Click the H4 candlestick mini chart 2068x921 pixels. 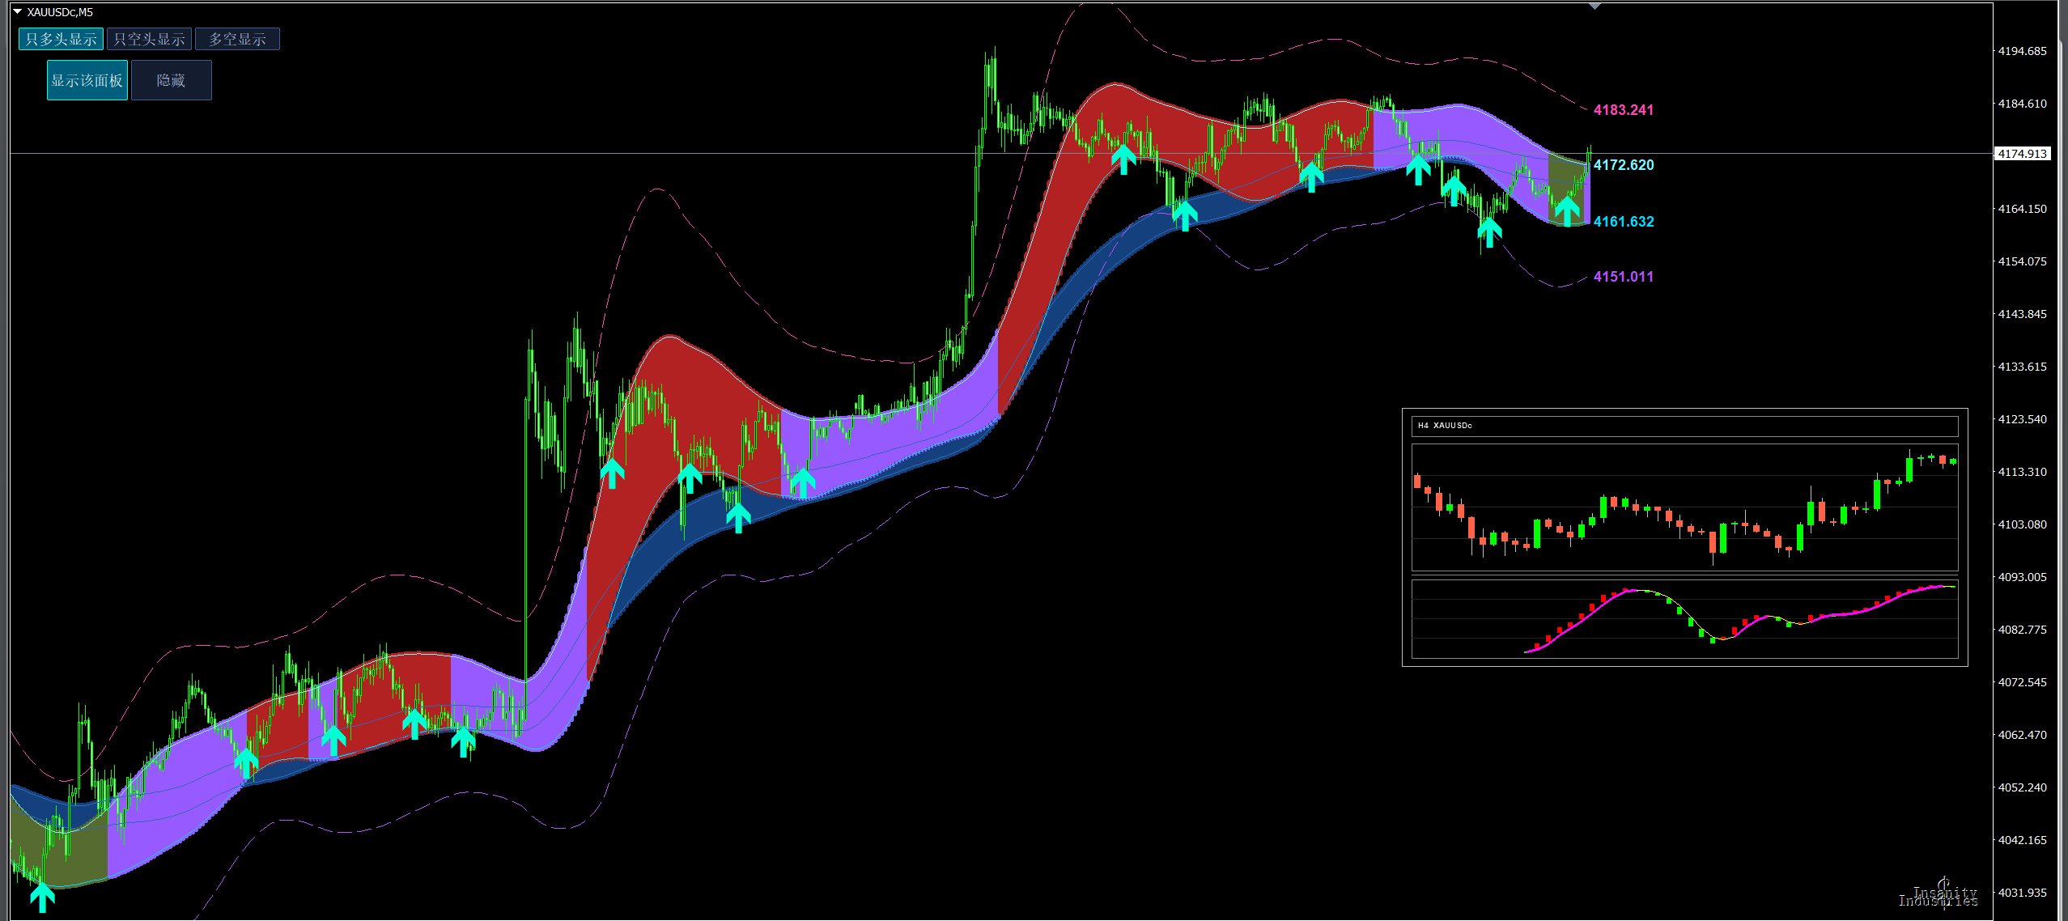click(x=1684, y=507)
